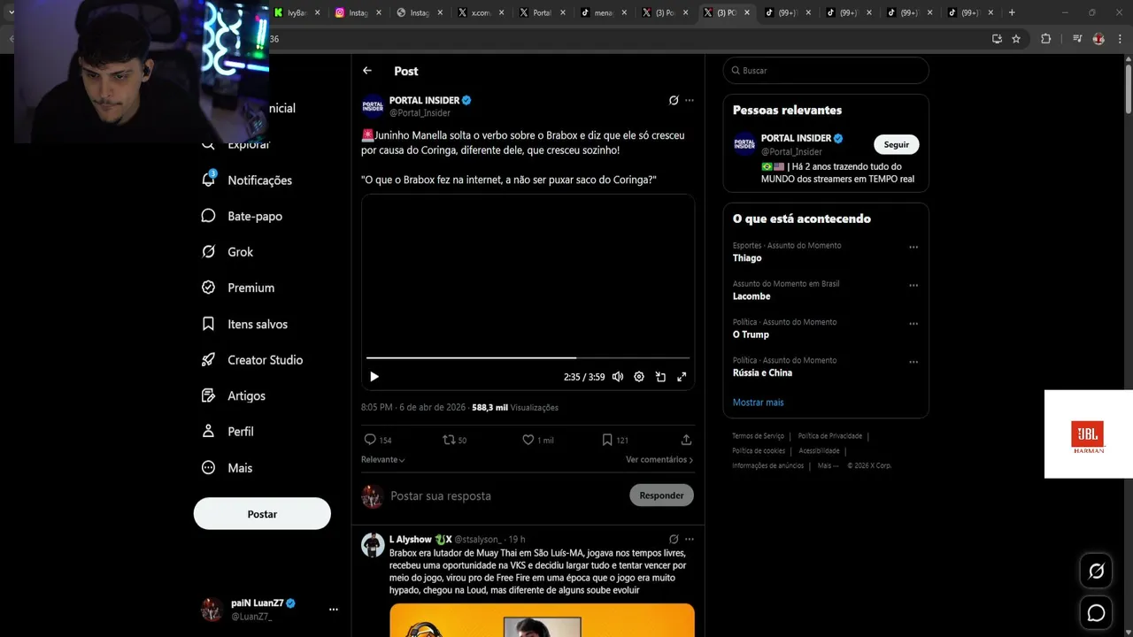The height and width of the screenshot is (637, 1133).
Task: Open options for Lacombe trend
Action: pyautogui.click(x=913, y=285)
